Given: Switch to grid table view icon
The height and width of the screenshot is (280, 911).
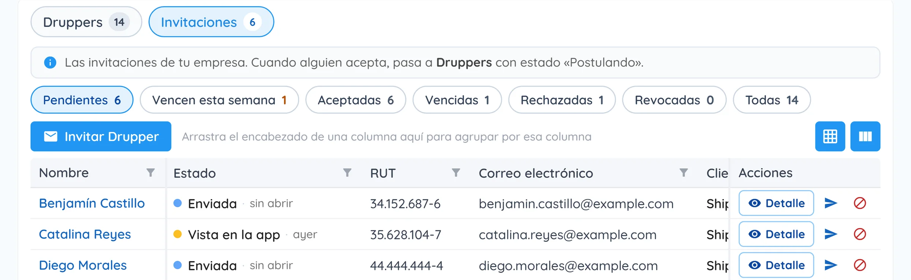Looking at the screenshot, I should [x=830, y=136].
